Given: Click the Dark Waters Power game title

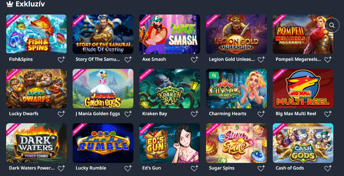Looking at the screenshot, I should pyautogui.click(x=32, y=168).
